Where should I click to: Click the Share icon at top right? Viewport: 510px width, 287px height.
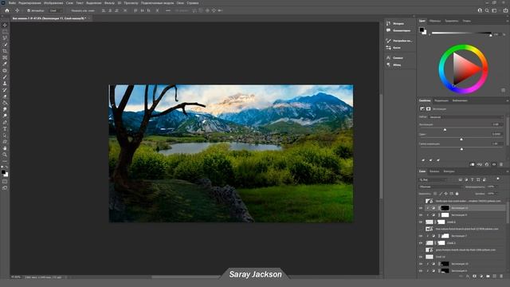(505, 10)
